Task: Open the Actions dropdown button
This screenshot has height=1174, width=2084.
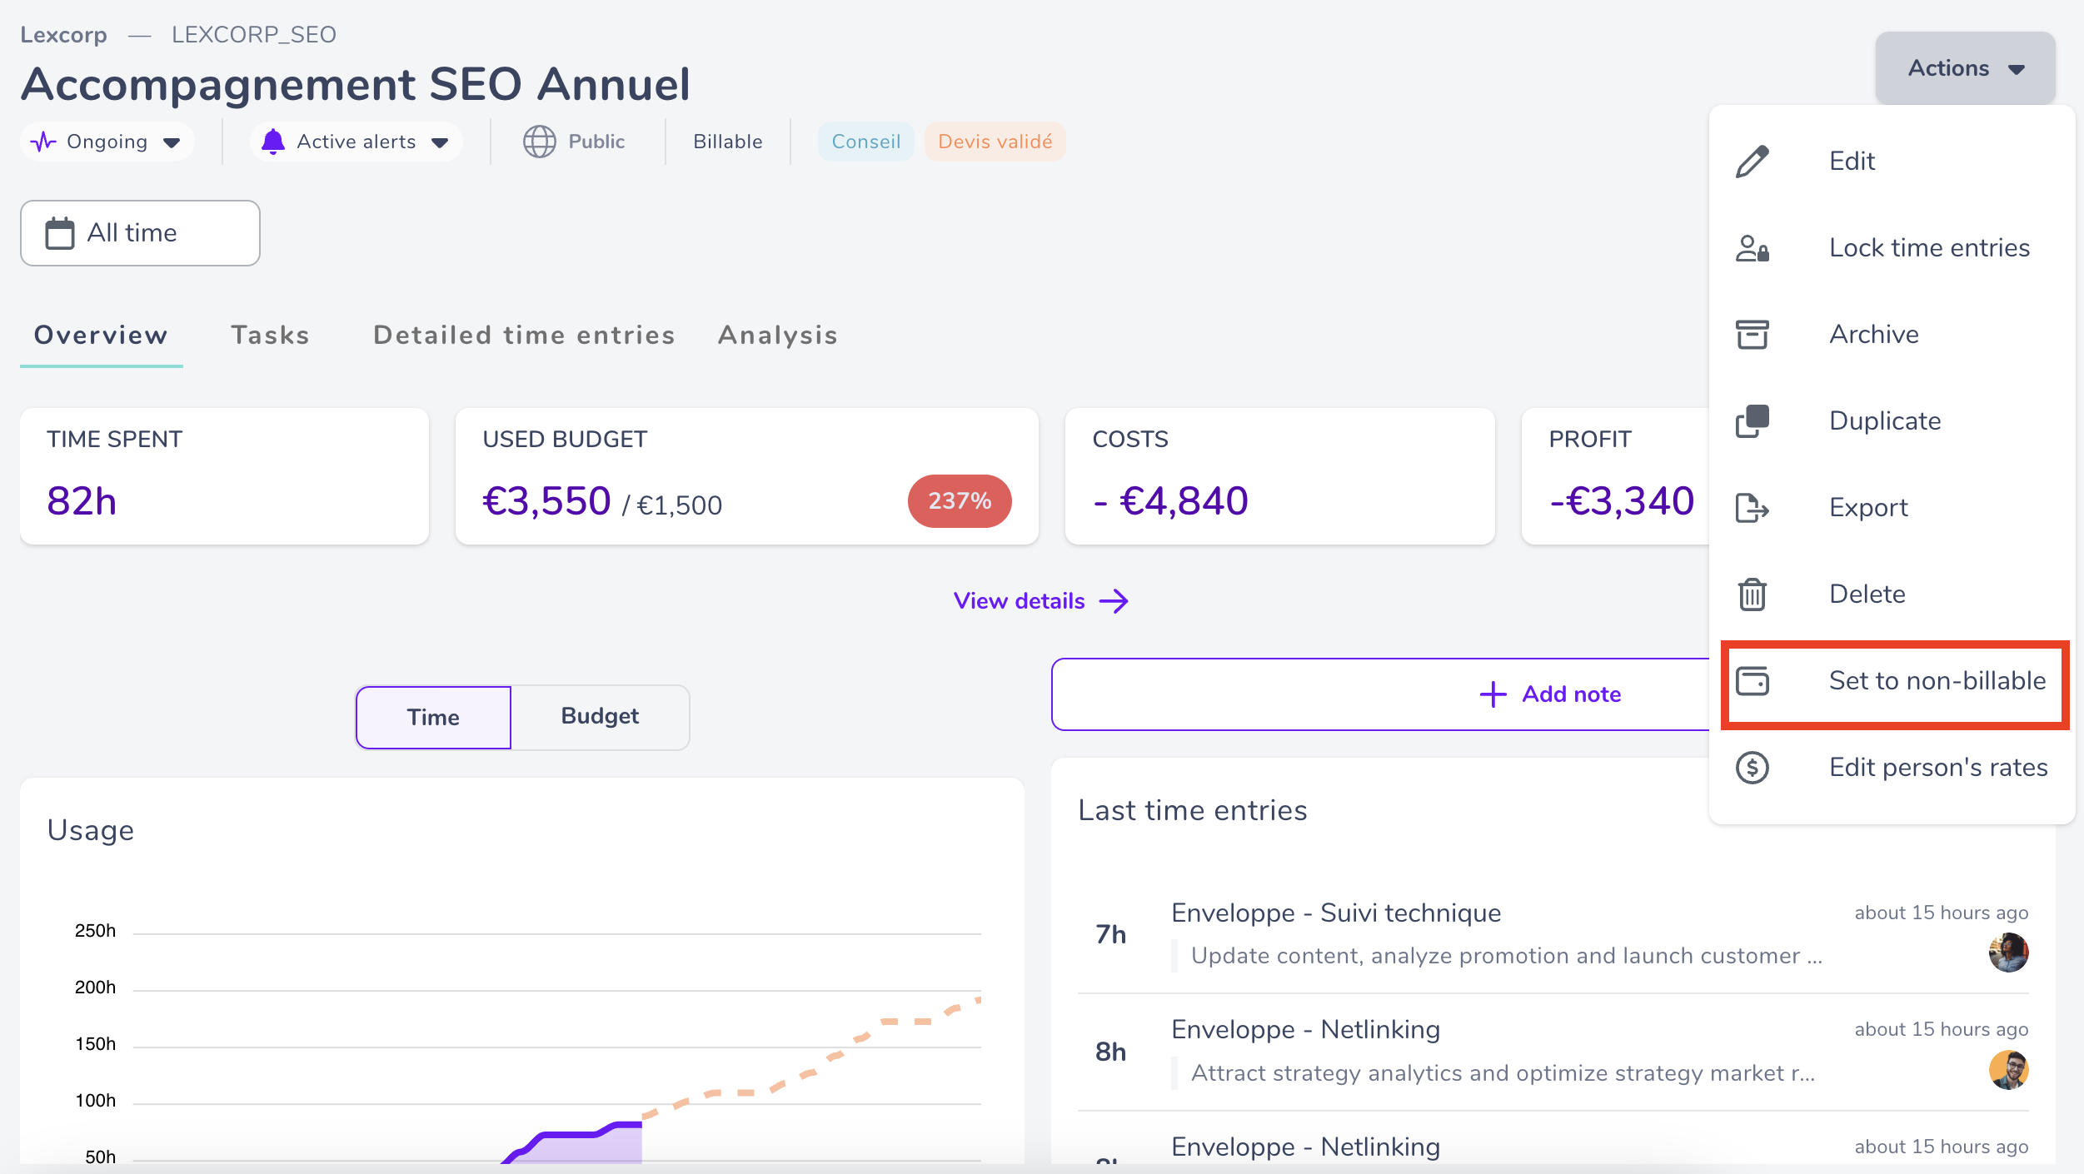Action: (1966, 68)
